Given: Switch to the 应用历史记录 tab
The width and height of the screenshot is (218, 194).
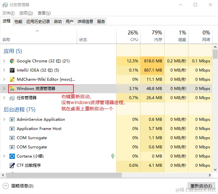Looking at the screenshot, I should [x=38, y=22].
